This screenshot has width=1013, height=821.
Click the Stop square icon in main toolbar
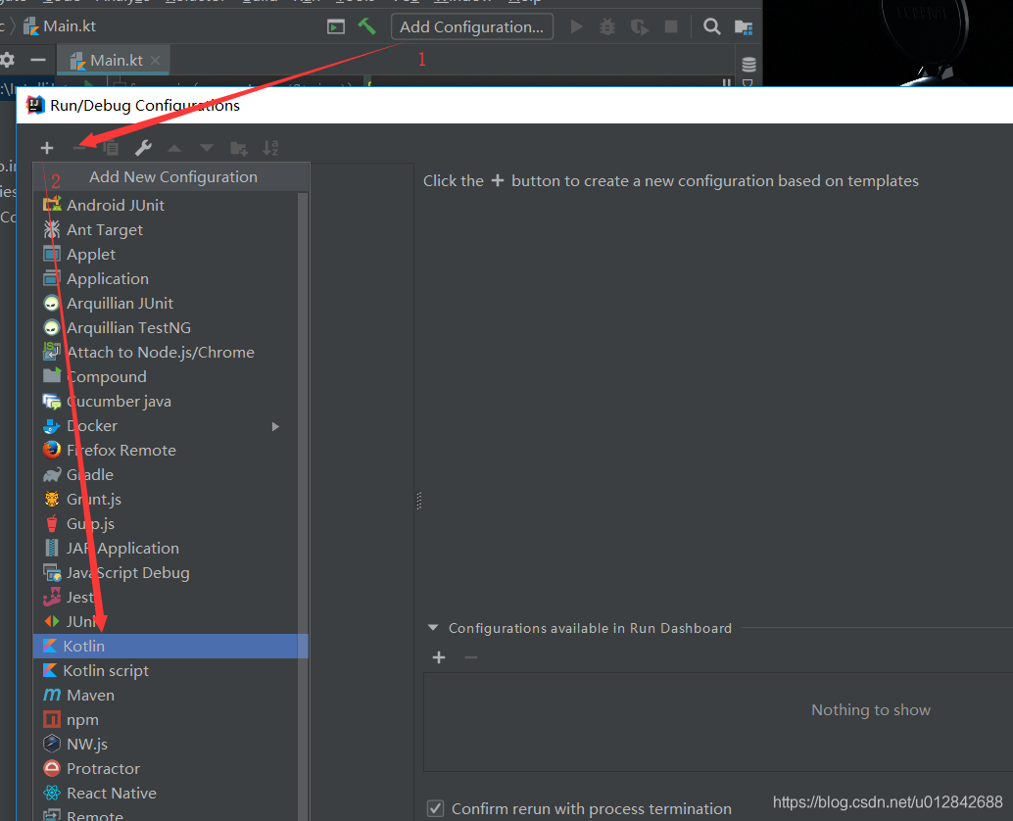point(671,26)
